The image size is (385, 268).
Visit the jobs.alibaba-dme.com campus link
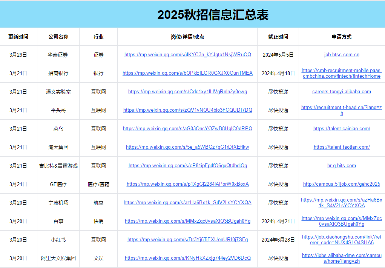click(342, 258)
